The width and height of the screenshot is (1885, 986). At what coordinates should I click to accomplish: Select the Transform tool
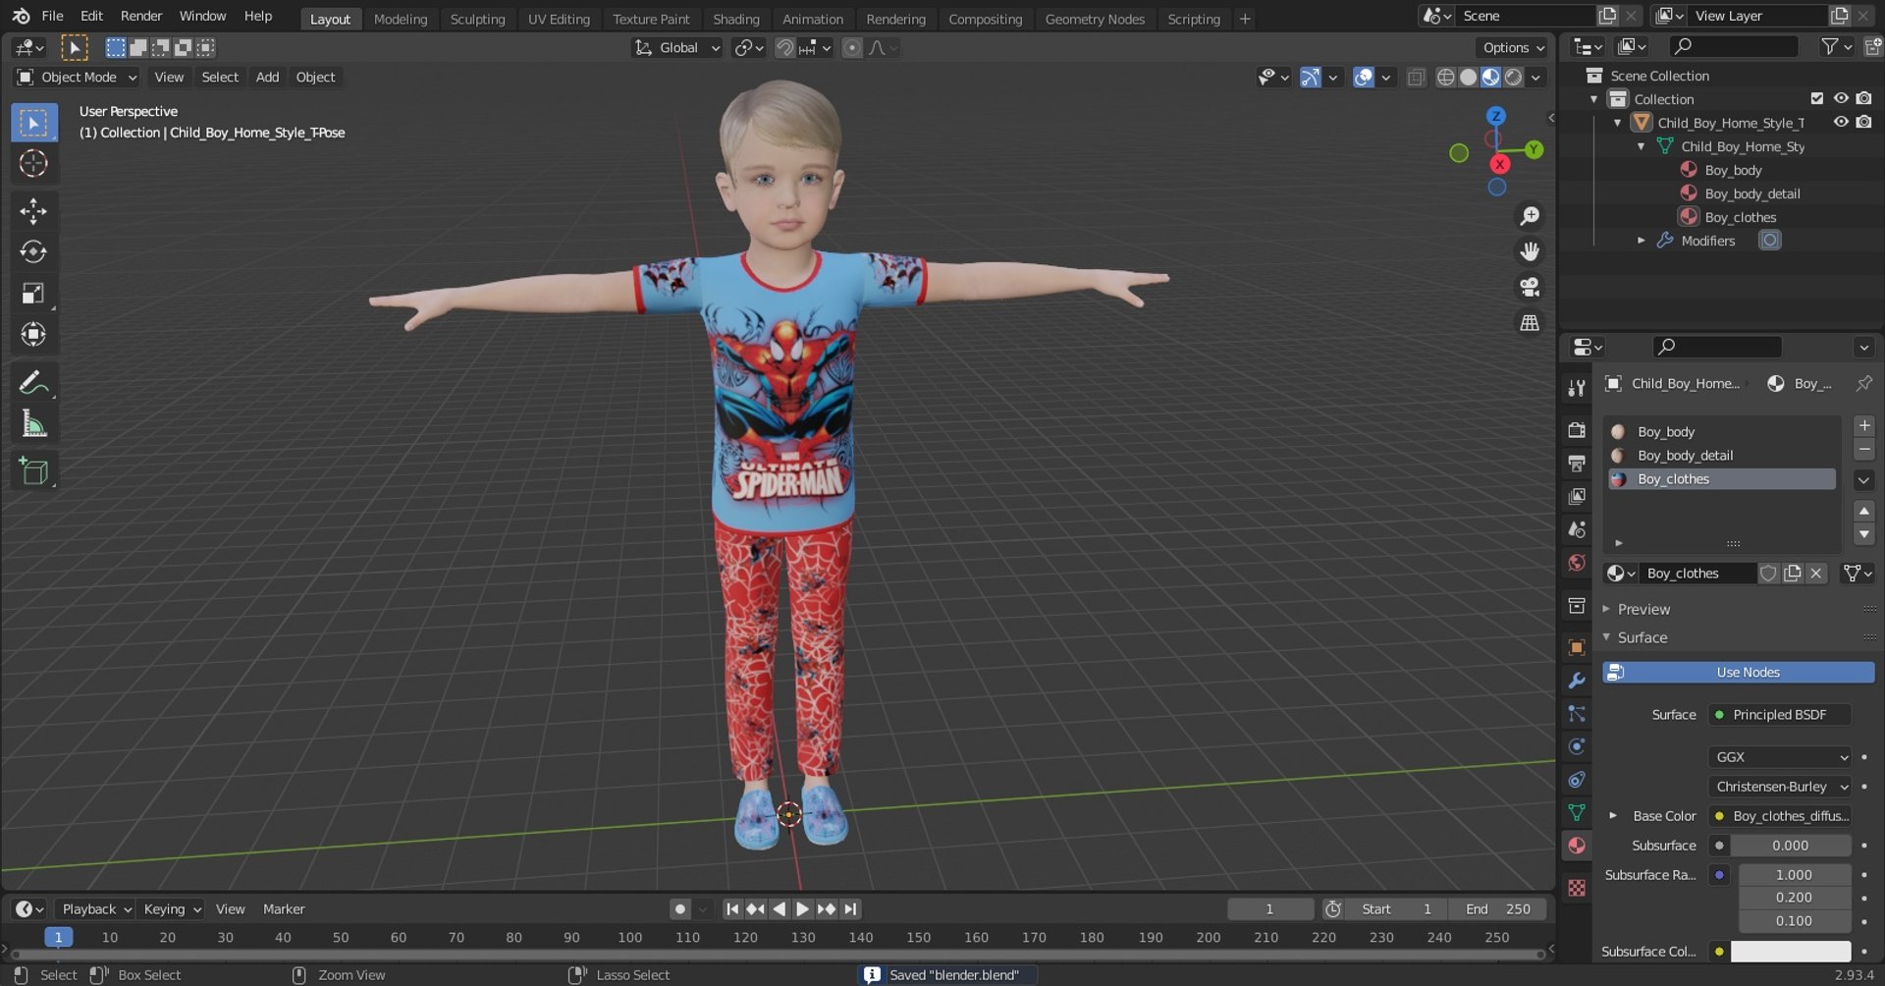pyautogui.click(x=33, y=335)
